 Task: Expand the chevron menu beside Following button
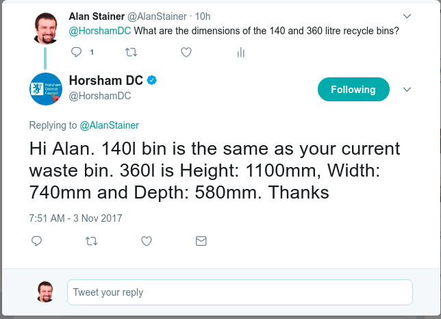click(x=407, y=90)
